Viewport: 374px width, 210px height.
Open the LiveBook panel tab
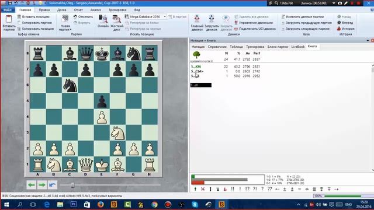point(298,47)
